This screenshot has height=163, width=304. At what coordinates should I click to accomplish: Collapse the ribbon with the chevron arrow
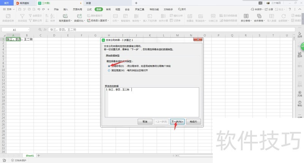coord(300,9)
